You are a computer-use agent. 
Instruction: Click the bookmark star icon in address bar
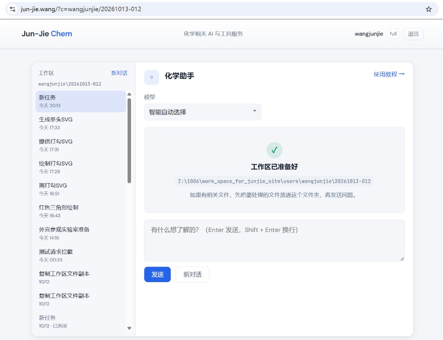(x=429, y=10)
